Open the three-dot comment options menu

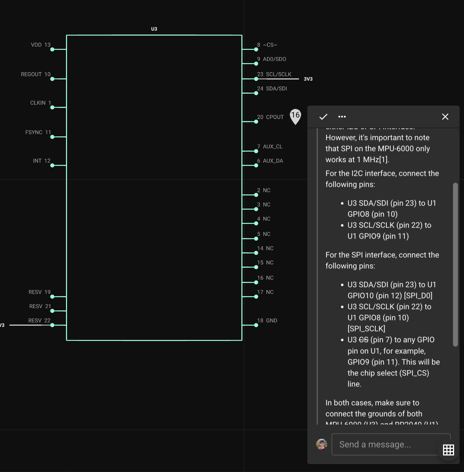[x=342, y=117]
